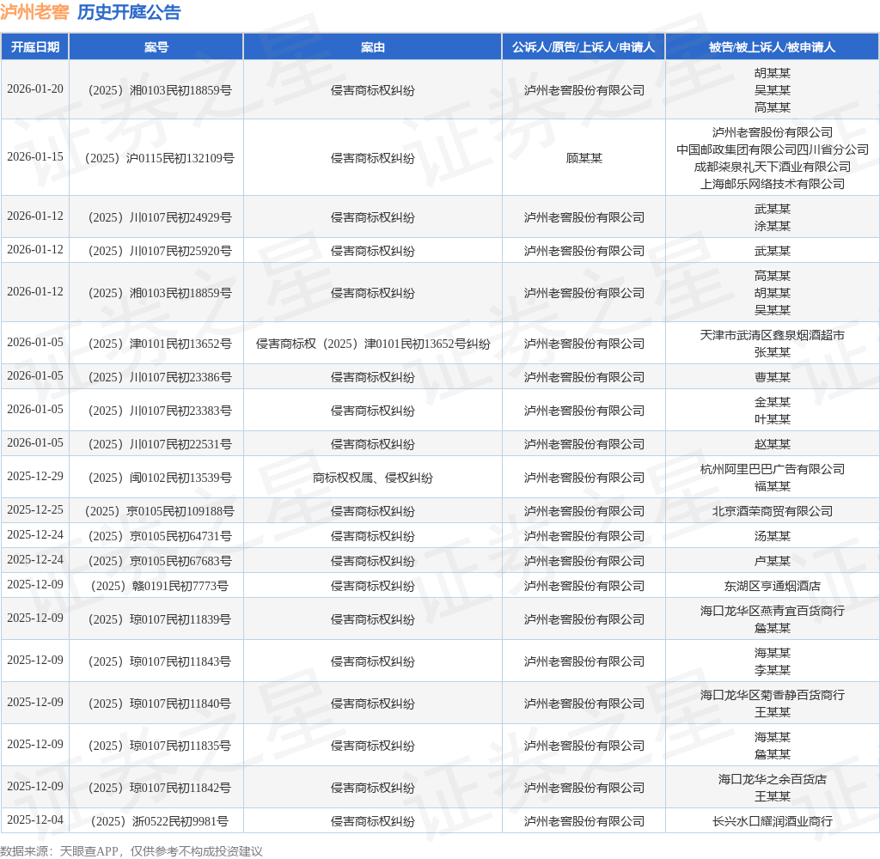Select date cell 2025-12-04

tap(34, 820)
